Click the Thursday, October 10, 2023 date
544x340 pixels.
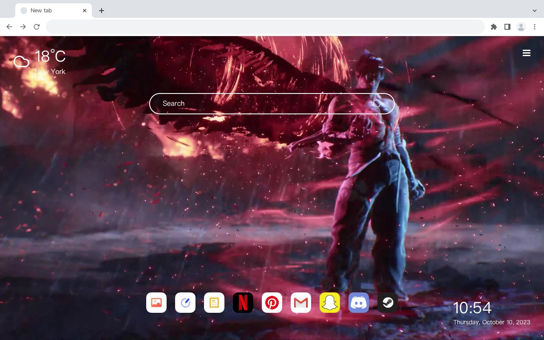[x=492, y=322]
